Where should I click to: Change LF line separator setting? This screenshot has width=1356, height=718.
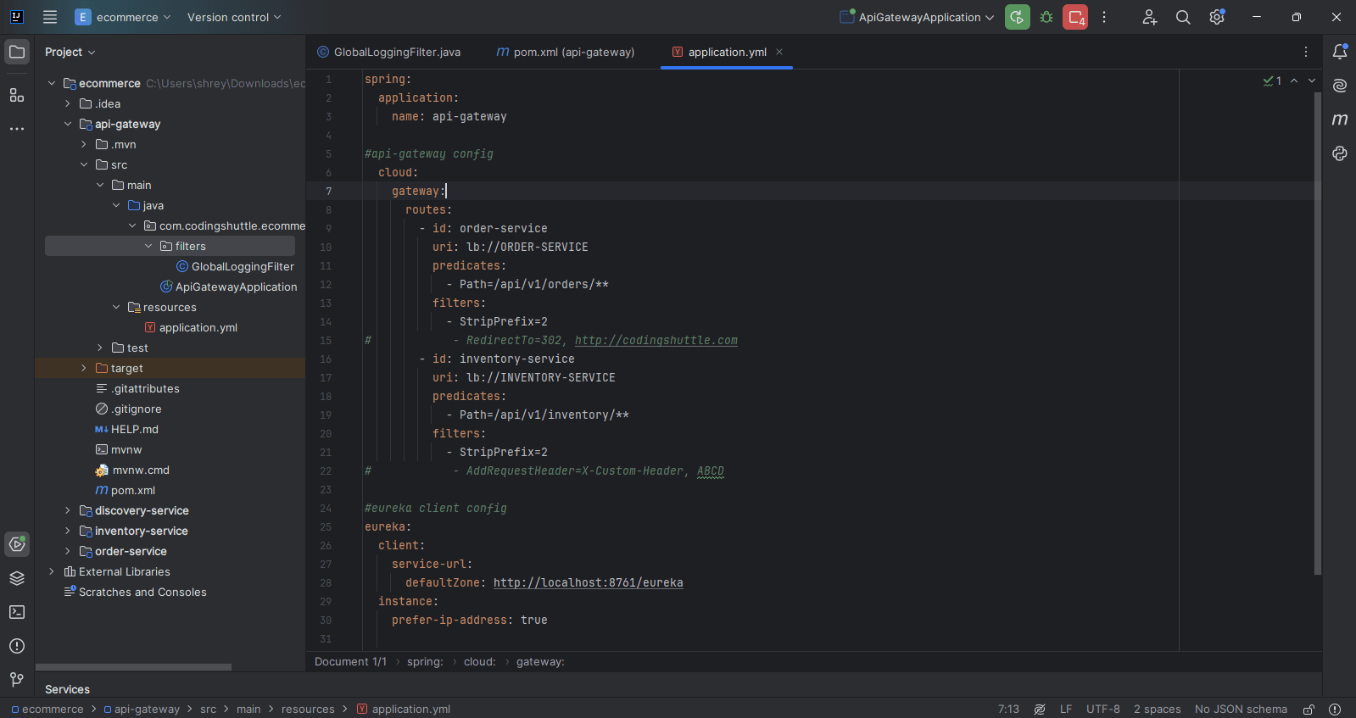coord(1066,709)
